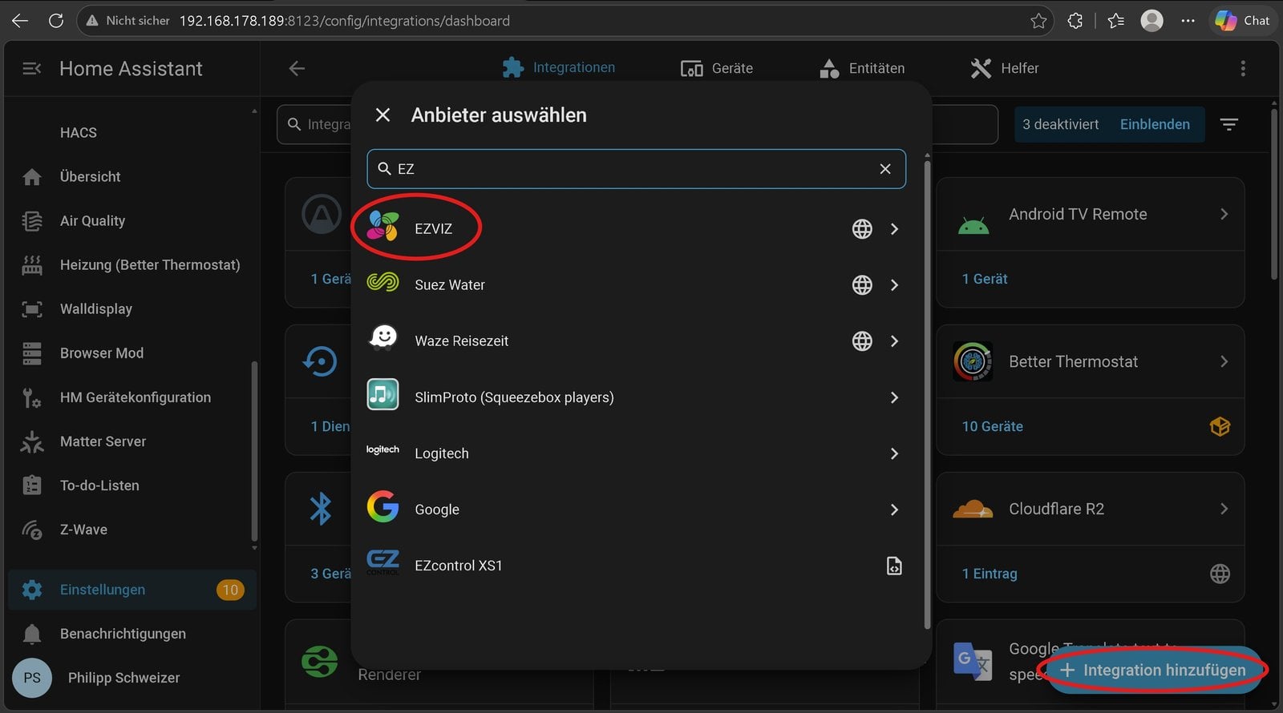Open the 1 Gerät link under Android TV Remote

pyautogui.click(x=985, y=279)
